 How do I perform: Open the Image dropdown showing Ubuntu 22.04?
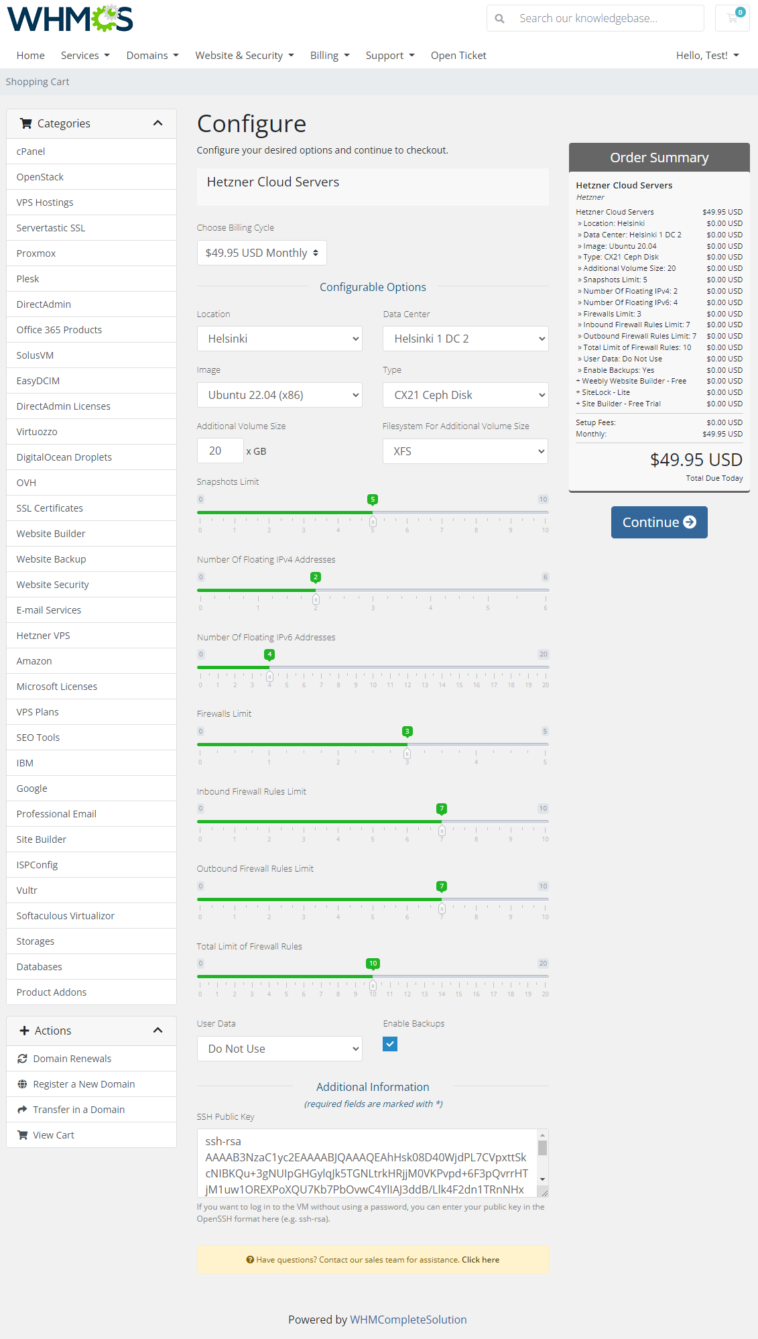point(279,395)
